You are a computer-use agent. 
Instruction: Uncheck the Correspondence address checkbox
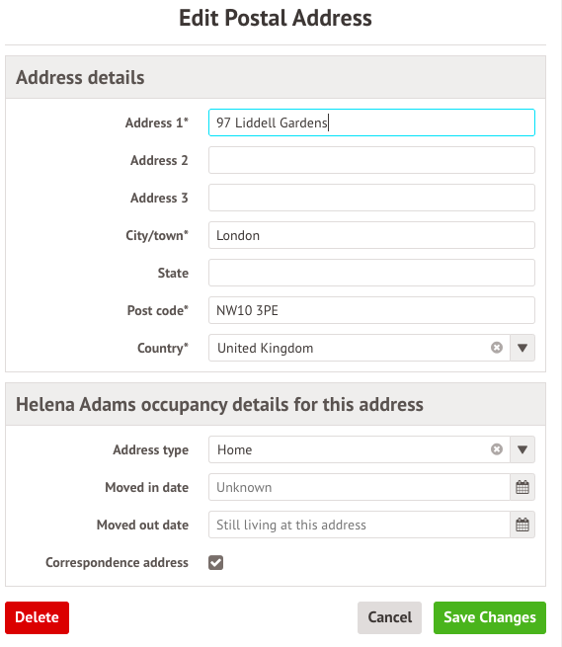[215, 562]
